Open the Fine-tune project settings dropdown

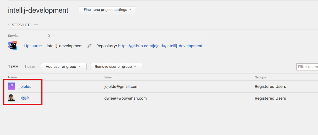click(107, 10)
